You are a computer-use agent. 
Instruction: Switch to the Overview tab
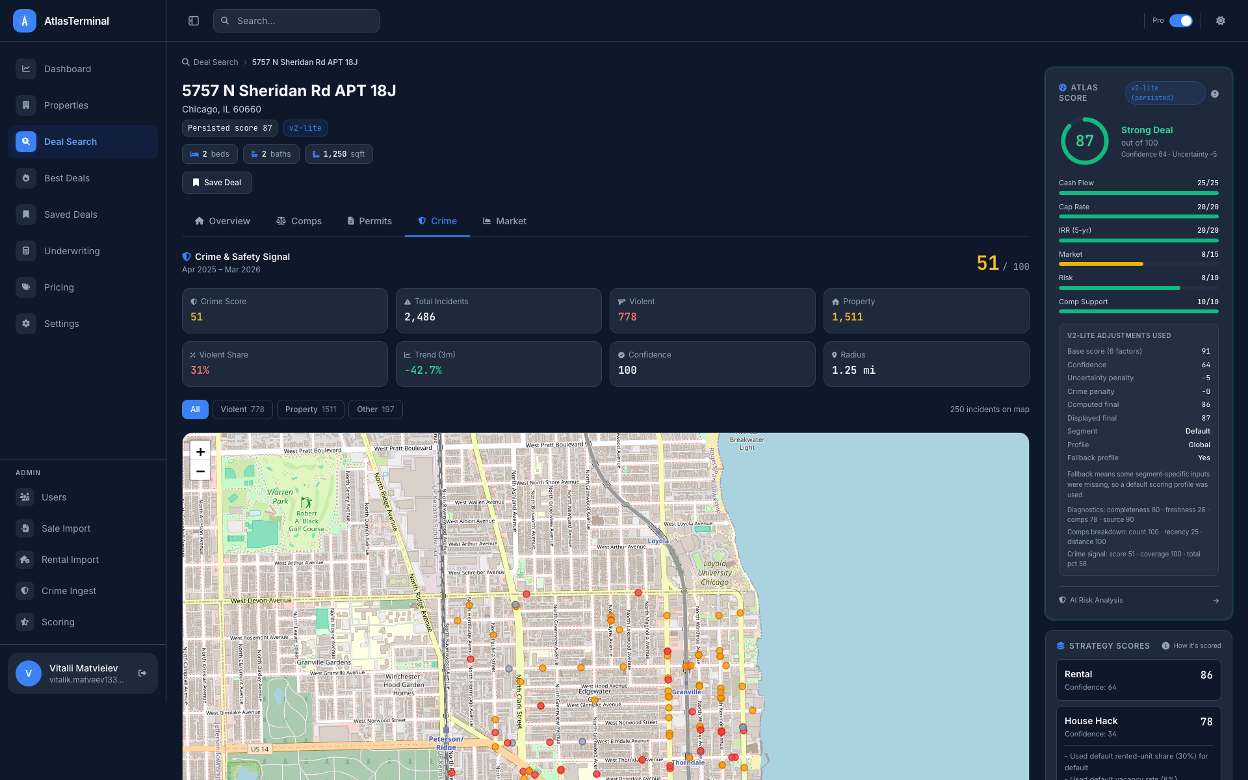222,221
